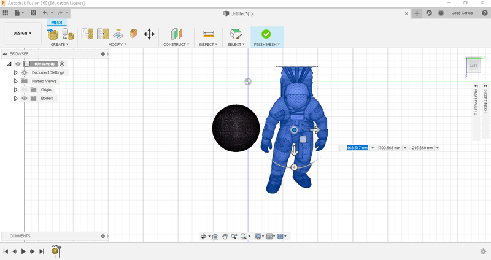The width and height of the screenshot is (491, 260).
Task: Click the Pan hand tool
Action: 225,236
